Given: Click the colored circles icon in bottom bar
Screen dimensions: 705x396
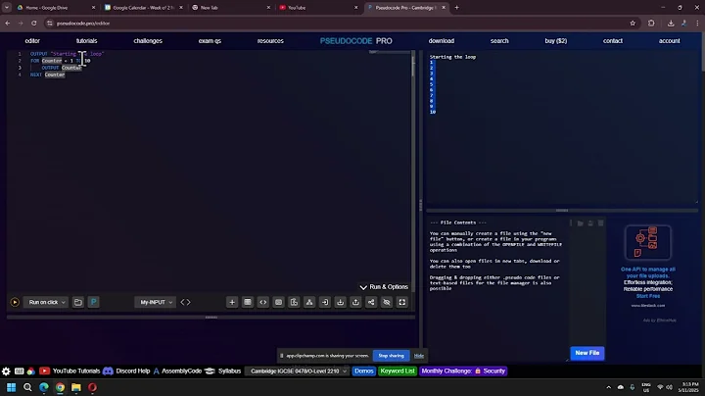Looking at the screenshot, I should pyautogui.click(x=31, y=371).
